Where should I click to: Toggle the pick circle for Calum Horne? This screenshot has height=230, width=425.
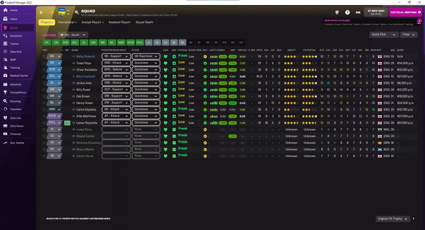[x=44, y=156]
